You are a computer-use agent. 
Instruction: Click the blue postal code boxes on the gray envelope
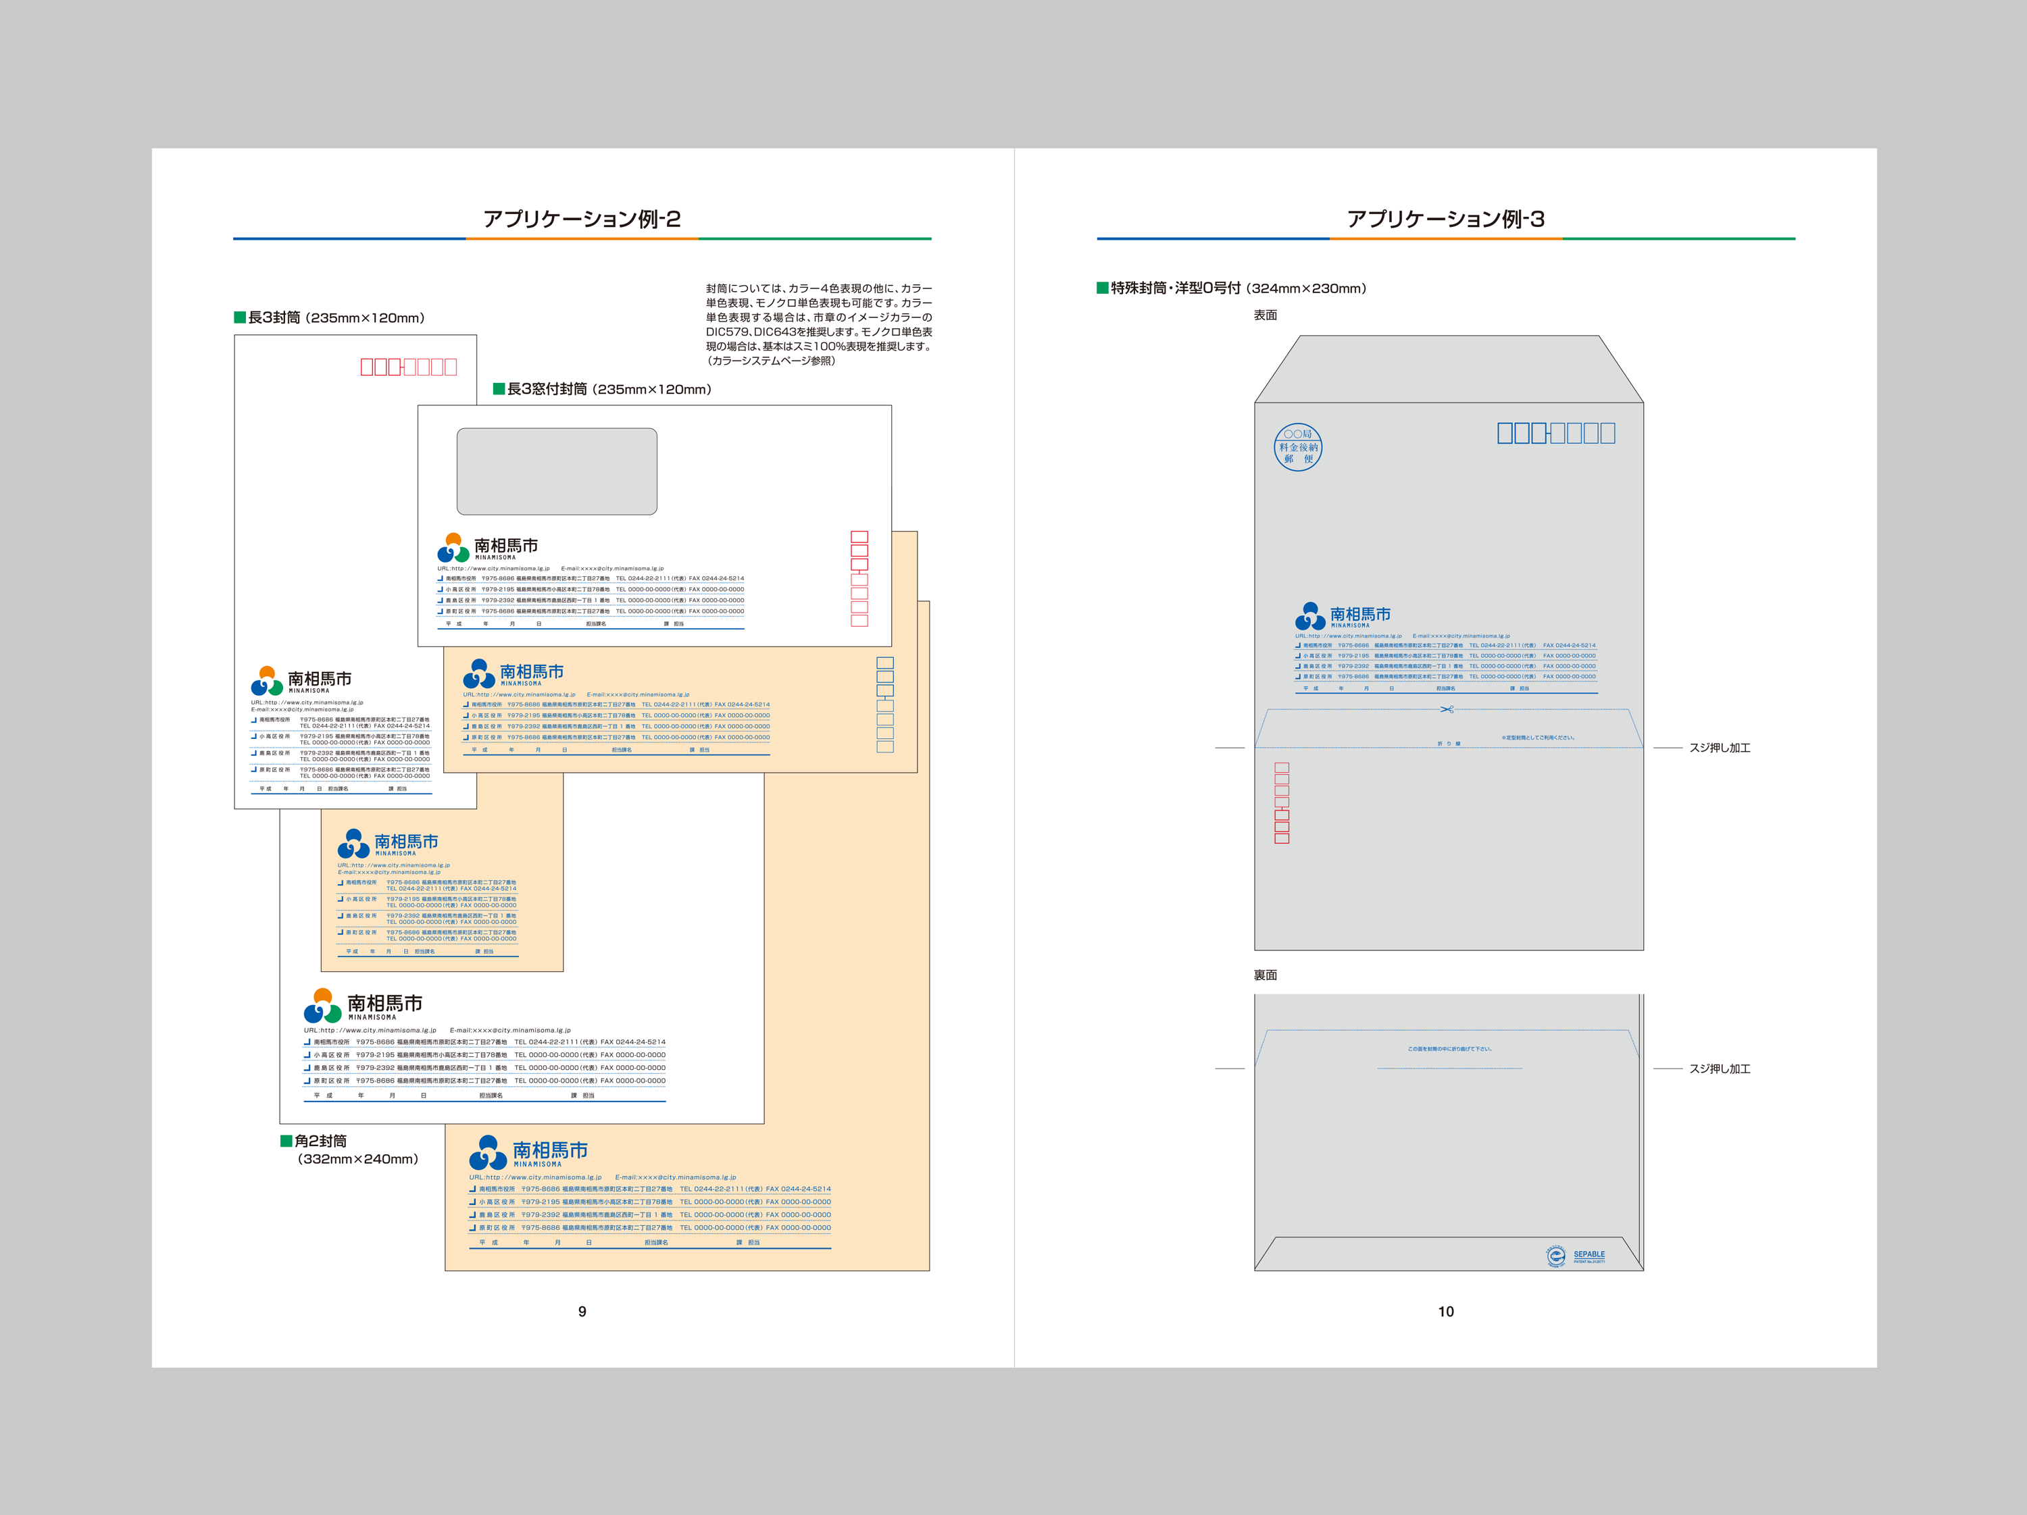[1556, 432]
